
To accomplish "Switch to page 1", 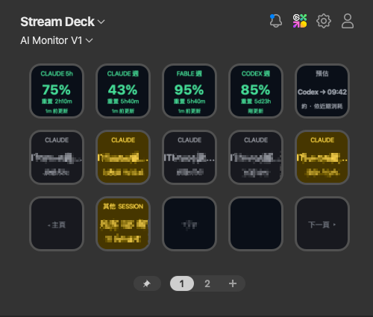I will 182,283.
